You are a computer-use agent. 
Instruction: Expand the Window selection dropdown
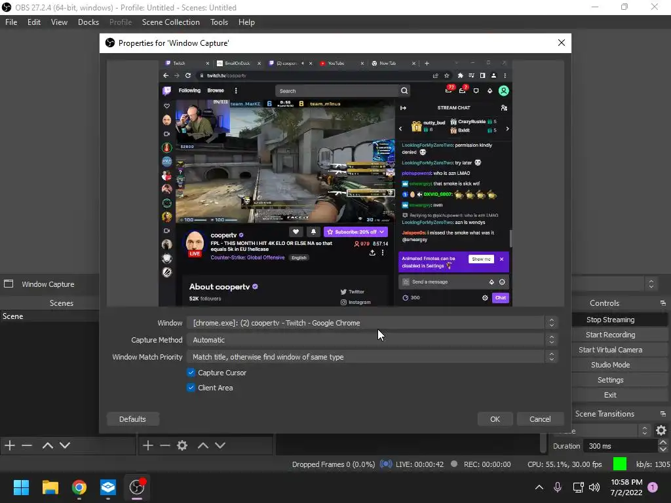coord(552,323)
